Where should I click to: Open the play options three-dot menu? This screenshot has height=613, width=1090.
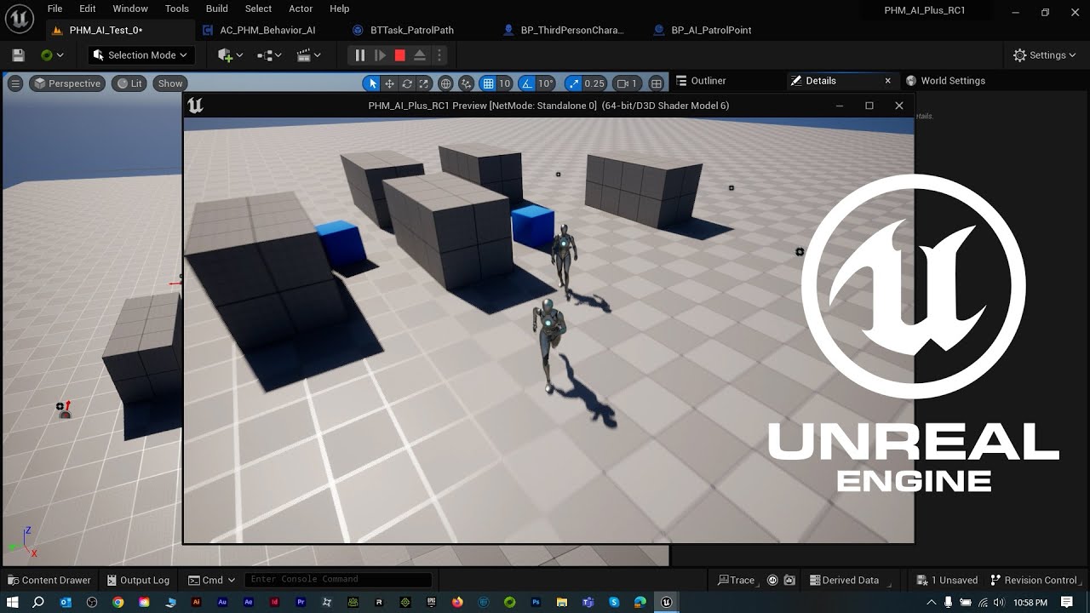(x=439, y=55)
